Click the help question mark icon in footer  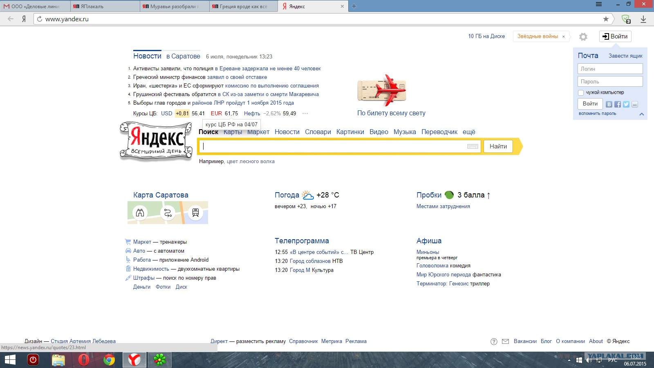[x=494, y=341]
